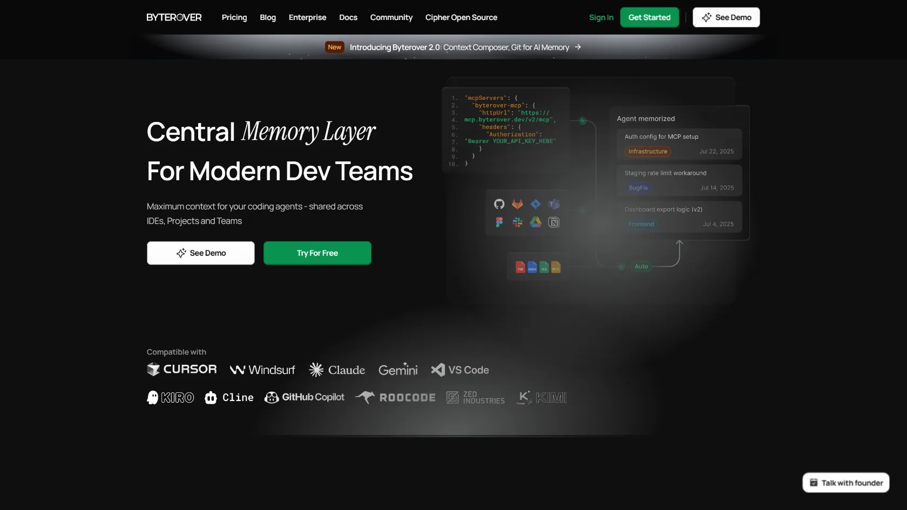This screenshot has height=510, width=907.
Task: Click the Gemini logo
Action: (x=398, y=370)
